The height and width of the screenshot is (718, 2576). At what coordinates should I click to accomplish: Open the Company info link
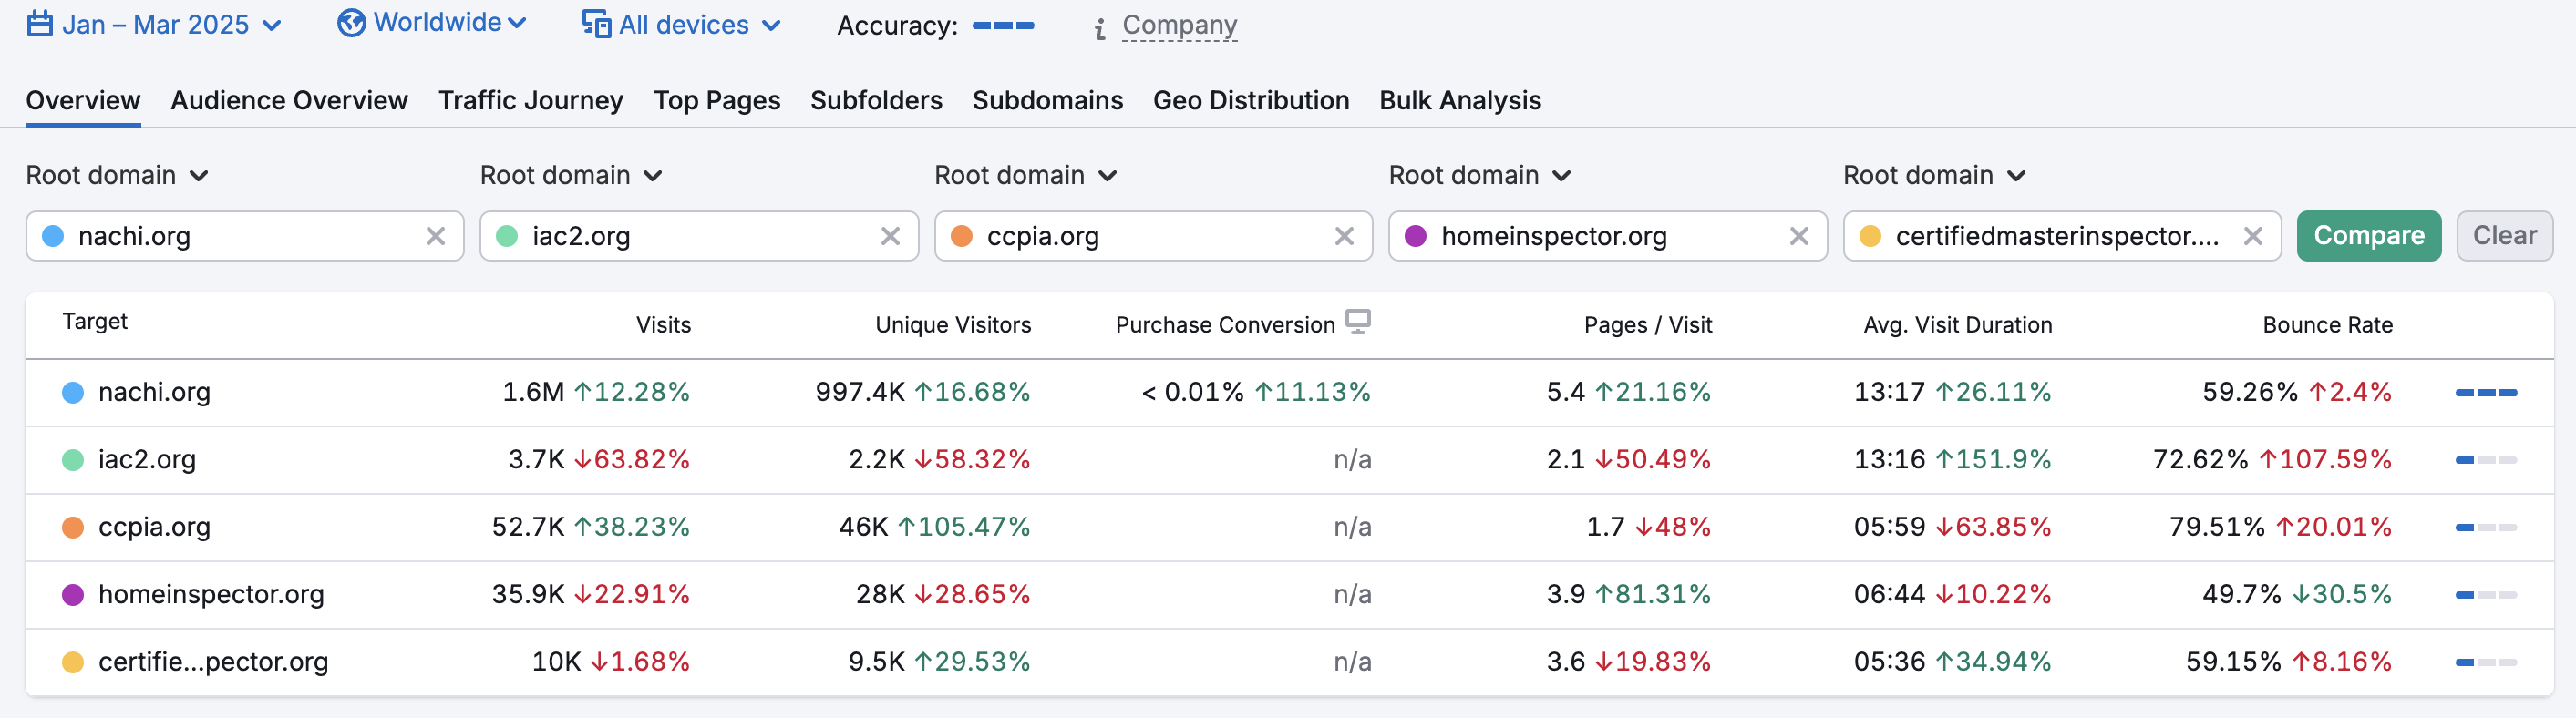coord(1179,25)
